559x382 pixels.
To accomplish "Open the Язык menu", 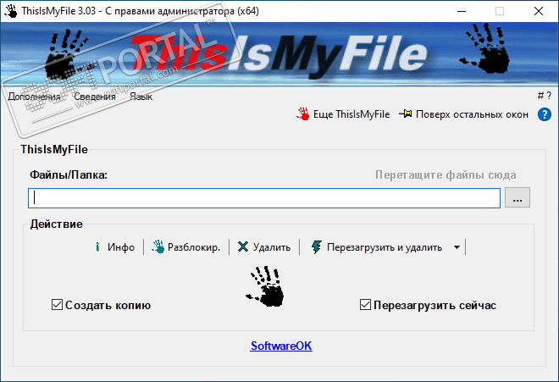I will point(141,97).
